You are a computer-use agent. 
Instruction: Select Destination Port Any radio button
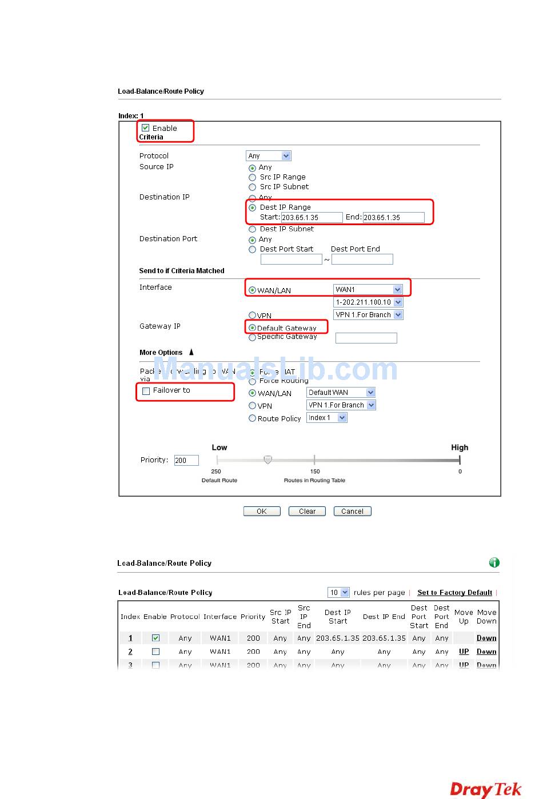click(x=252, y=240)
